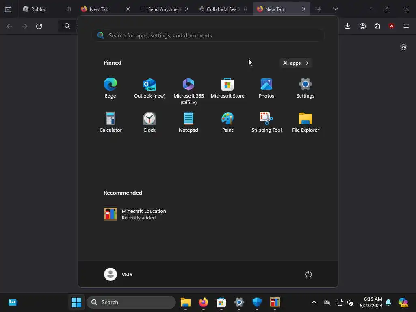Screen dimensions: 416x312
Task: Launch the Photos app
Action: tap(266, 88)
